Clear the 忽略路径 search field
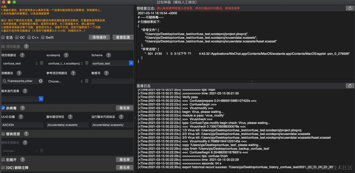The width and height of the screenshot is (355, 173). (x=41, y=81)
